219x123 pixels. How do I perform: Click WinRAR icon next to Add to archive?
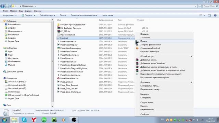pos(137,60)
